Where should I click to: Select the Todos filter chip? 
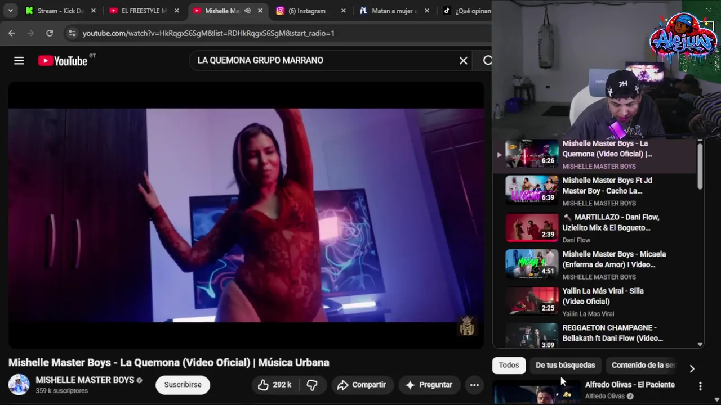(509, 366)
